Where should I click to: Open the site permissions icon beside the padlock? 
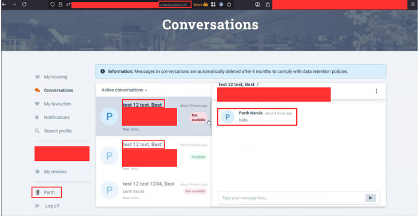(68, 5)
